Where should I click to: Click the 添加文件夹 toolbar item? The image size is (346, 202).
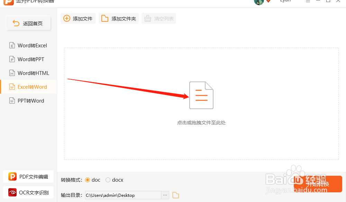click(119, 18)
